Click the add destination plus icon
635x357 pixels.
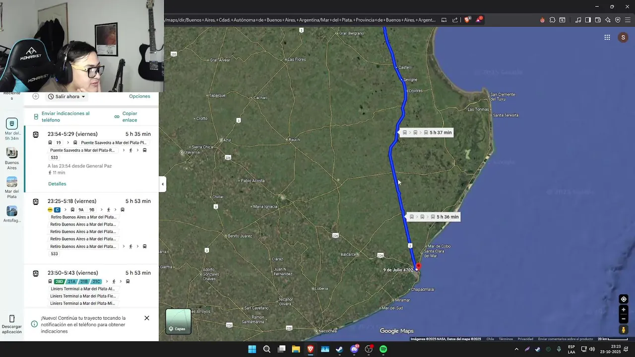click(x=36, y=96)
